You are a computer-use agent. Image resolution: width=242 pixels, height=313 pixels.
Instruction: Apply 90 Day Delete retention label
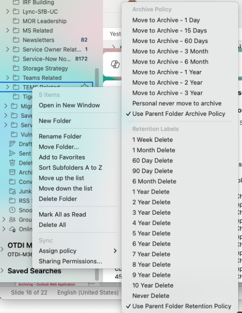click(153, 171)
